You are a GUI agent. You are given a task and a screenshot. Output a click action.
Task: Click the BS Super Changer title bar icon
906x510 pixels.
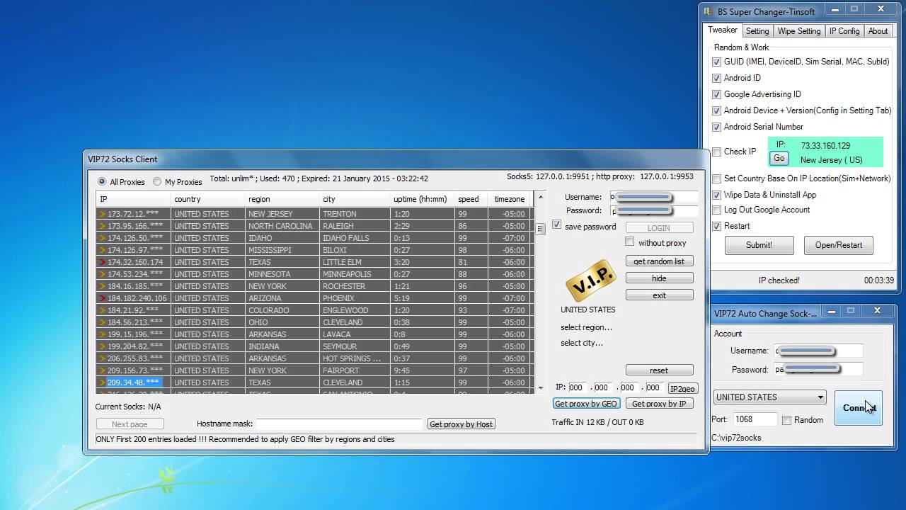tap(708, 11)
